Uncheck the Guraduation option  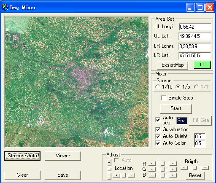point(158,129)
